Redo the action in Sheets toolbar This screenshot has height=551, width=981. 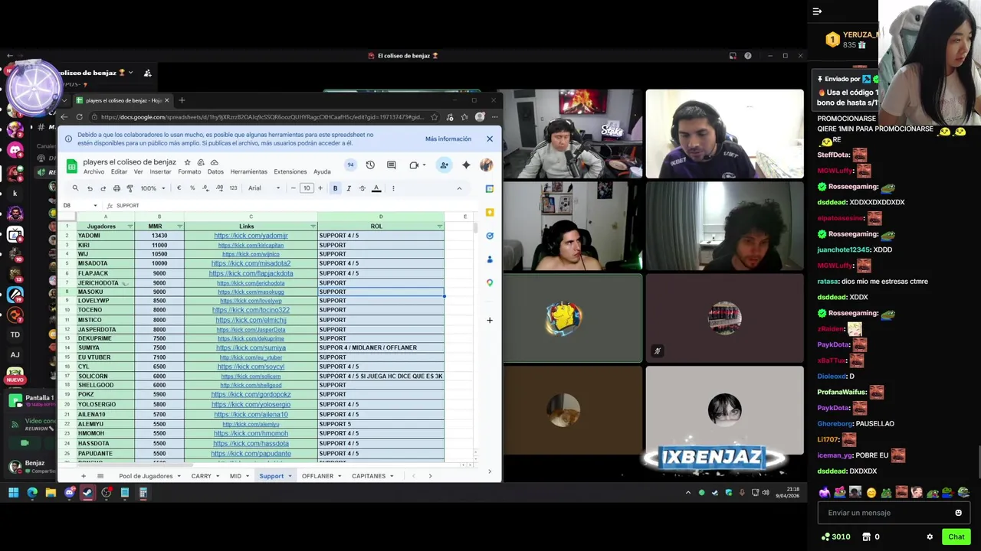coord(103,188)
